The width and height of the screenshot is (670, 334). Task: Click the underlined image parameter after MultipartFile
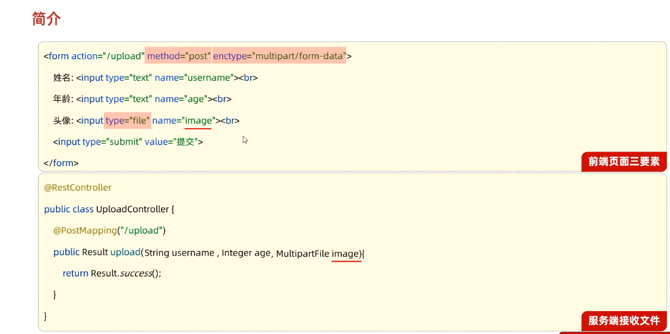pos(346,253)
